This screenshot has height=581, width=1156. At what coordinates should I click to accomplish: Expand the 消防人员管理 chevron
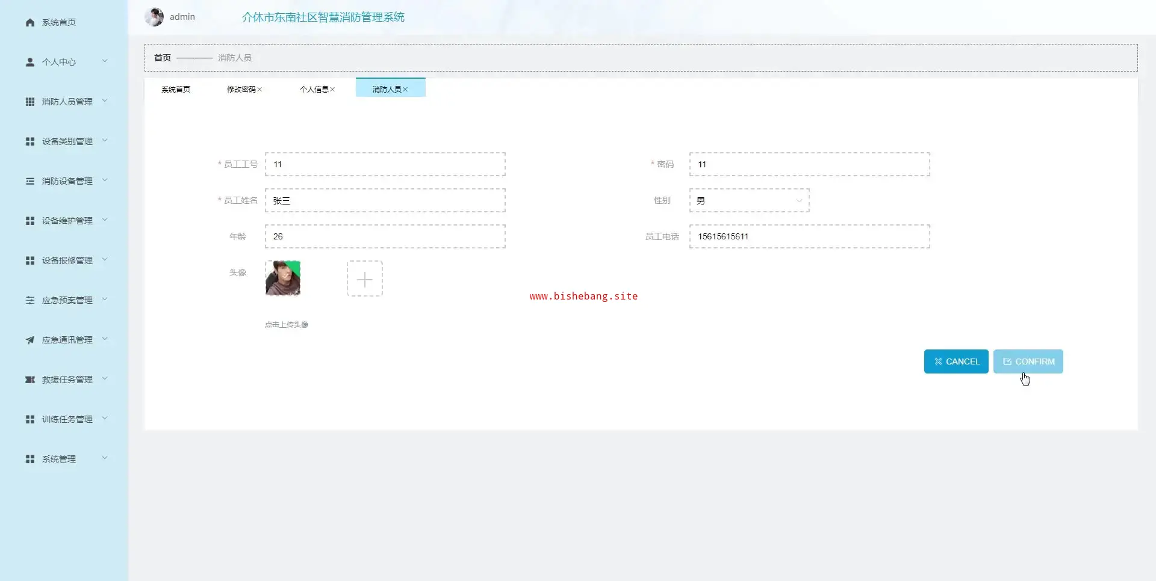point(105,101)
